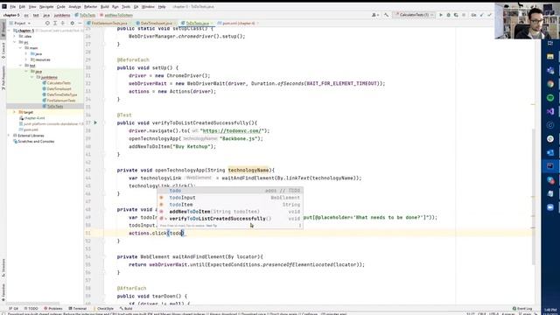Click the Git commit checkmark icon
This screenshot has height=315, width=560.
pos(490,15)
